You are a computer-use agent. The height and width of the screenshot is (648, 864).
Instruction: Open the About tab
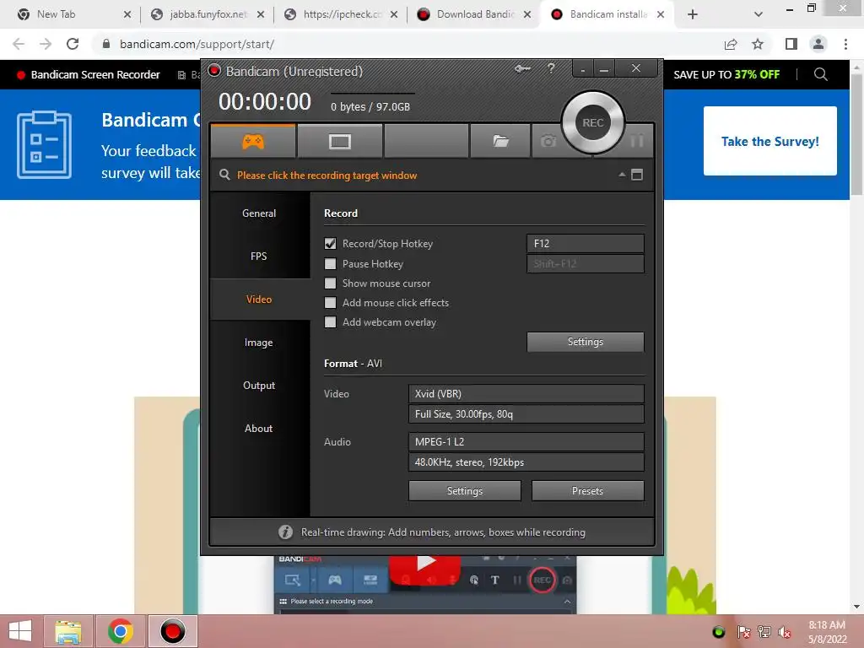pos(259,428)
